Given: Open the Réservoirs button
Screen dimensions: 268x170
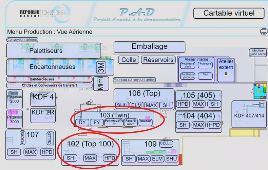Looking at the screenshot, I should pyautogui.click(x=158, y=60).
